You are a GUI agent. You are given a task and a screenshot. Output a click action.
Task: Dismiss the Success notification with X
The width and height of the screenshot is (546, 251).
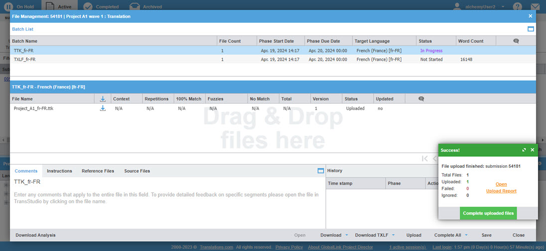[532, 150]
